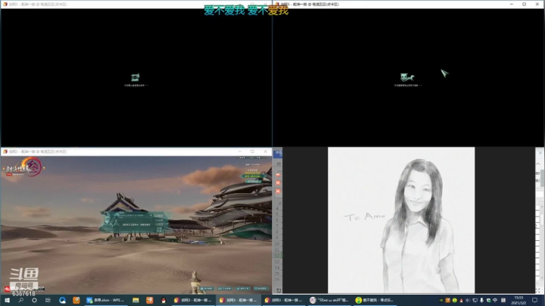Click the hamburger menu in WPS spreadsheet

coord(279,164)
